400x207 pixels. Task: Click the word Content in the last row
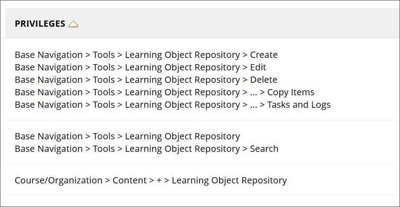130,181
